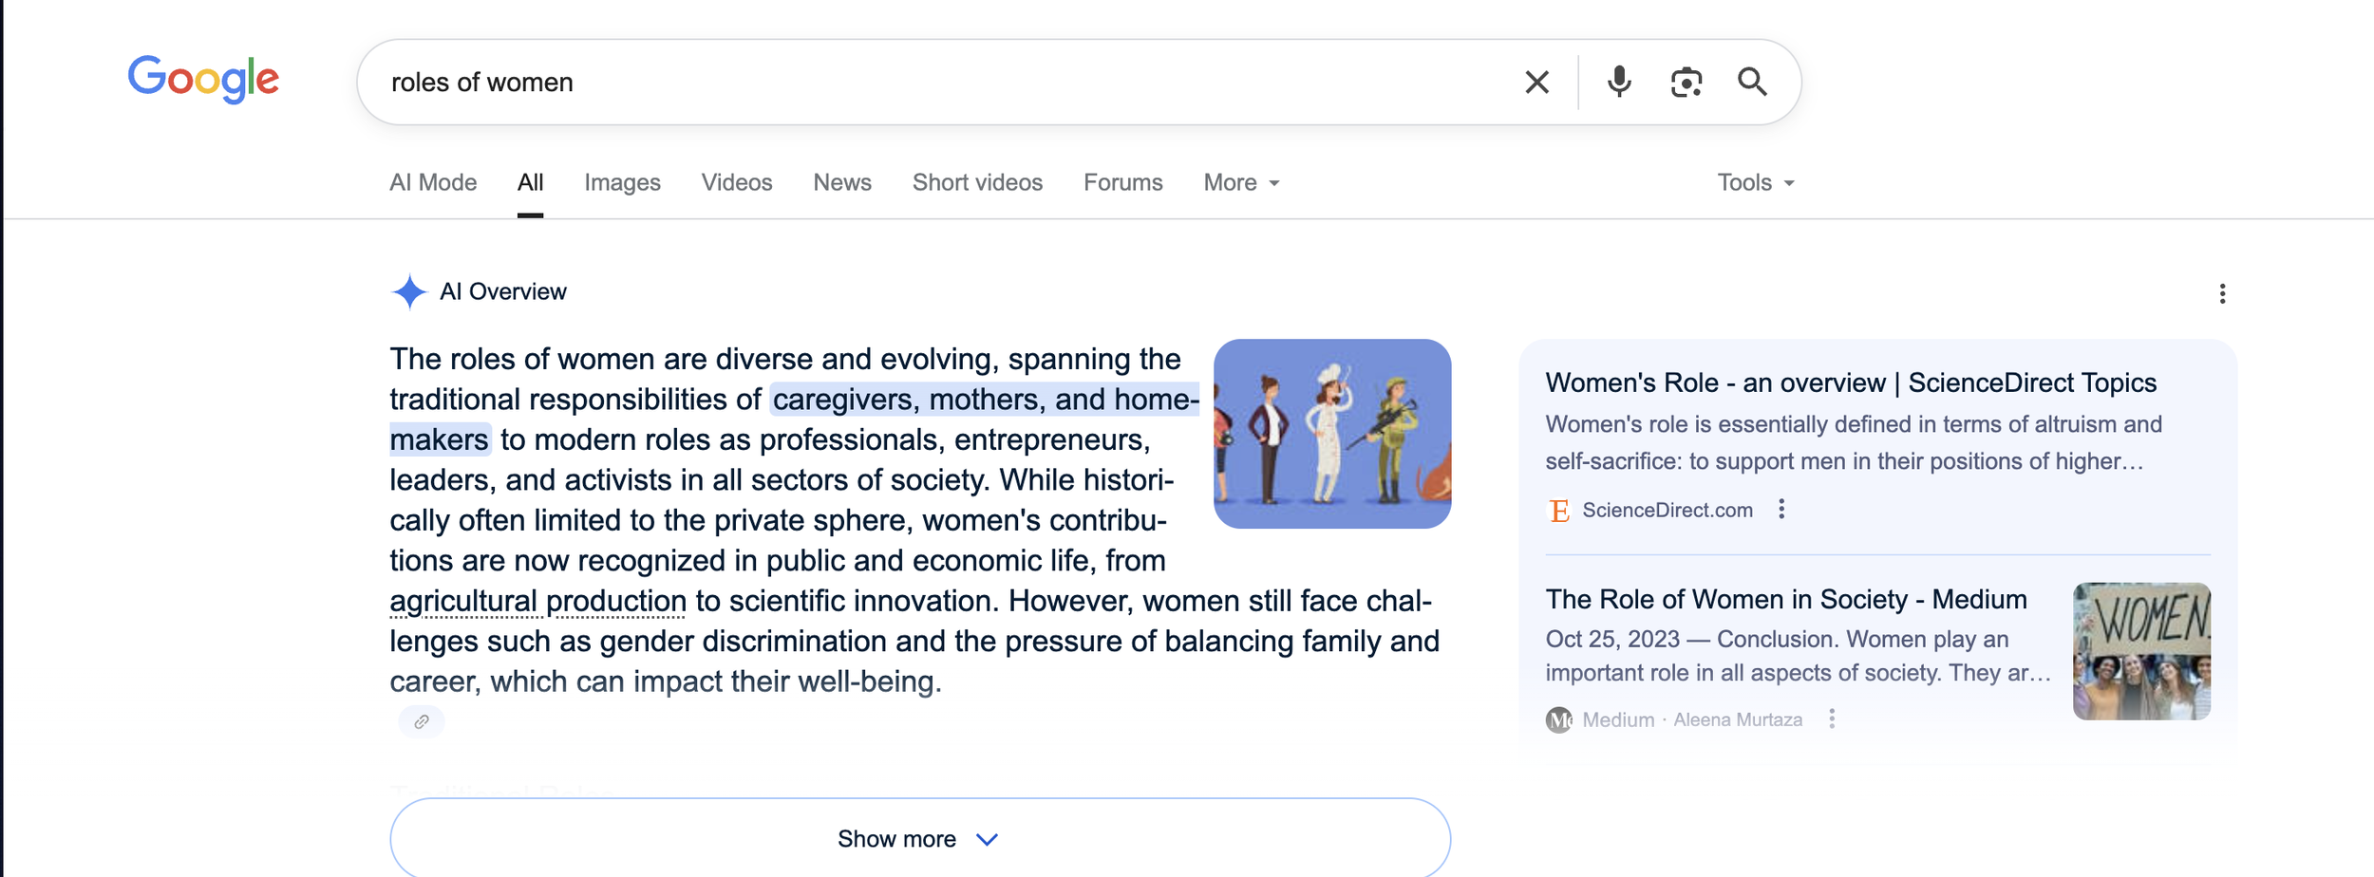Screen dimensions: 2374x877
Task: Open Women's Role ScienceDirect Topics link
Action: [x=1851, y=383]
